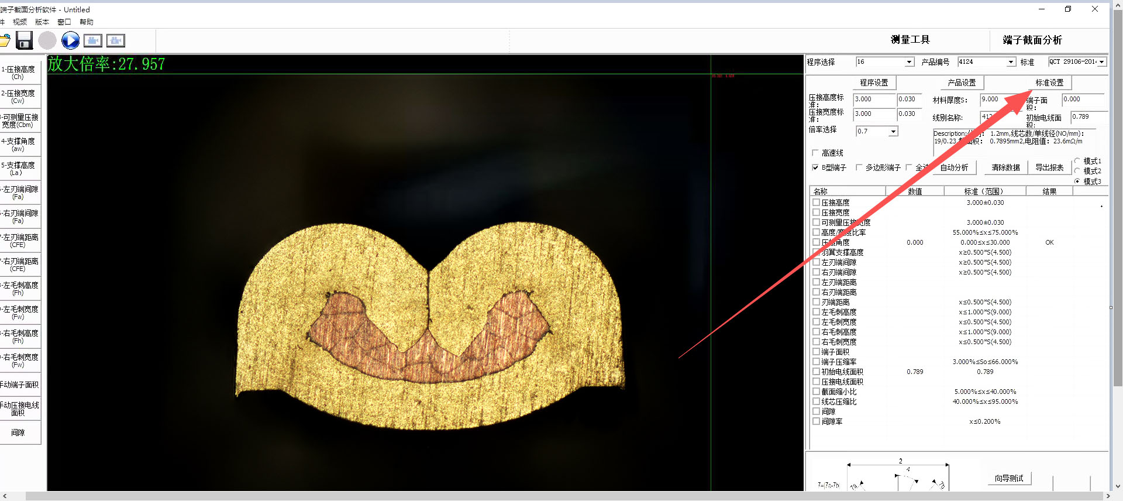The image size is (1123, 501).
Task: Select the 压接高度 (Ch) measurement tool
Action: (19, 73)
